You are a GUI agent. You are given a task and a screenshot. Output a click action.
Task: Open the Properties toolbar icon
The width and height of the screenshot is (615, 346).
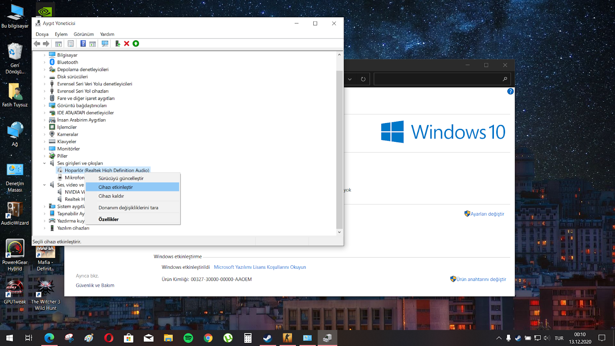71,44
